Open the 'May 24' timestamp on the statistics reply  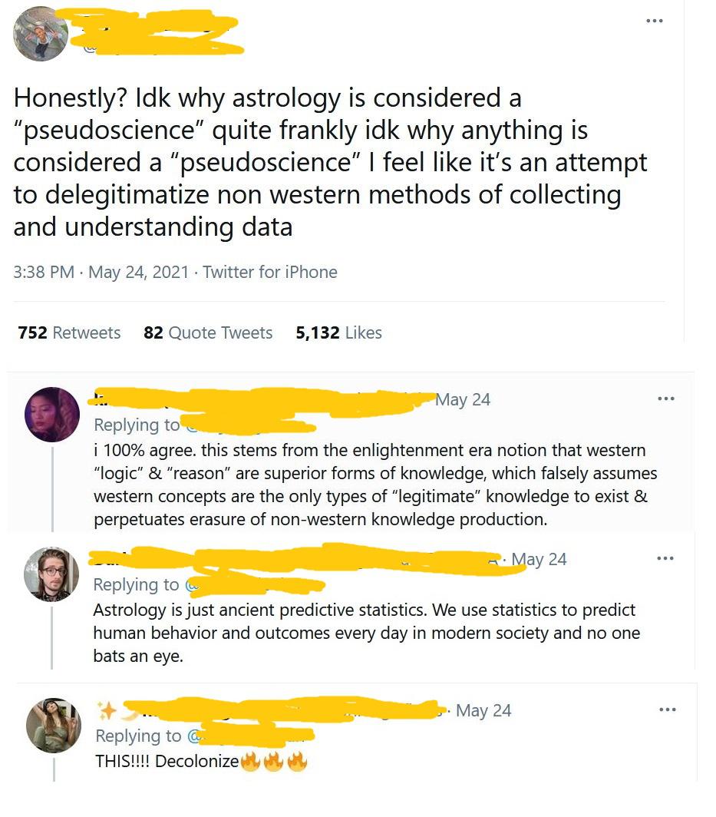(538, 559)
